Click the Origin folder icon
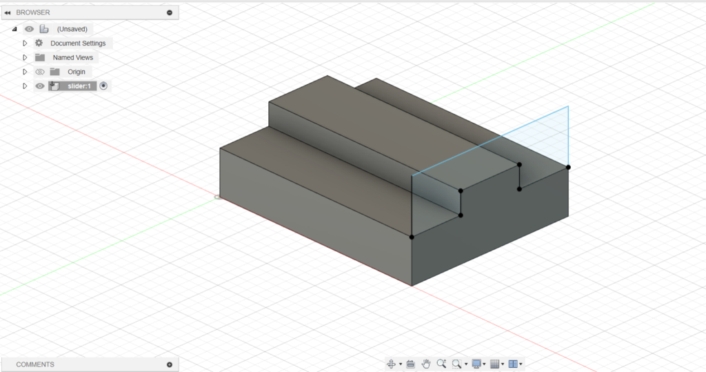Viewport: 706px width, 372px height. click(x=55, y=72)
